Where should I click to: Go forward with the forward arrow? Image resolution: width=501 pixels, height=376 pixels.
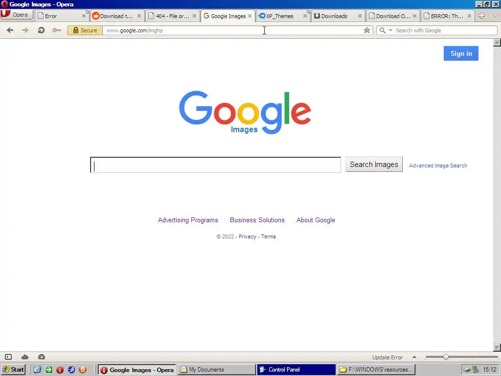25,30
